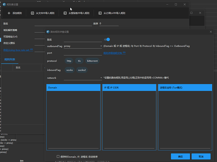The image size is (217, 162).
Task: Click the cancel button in rule details
Action: point(201,156)
